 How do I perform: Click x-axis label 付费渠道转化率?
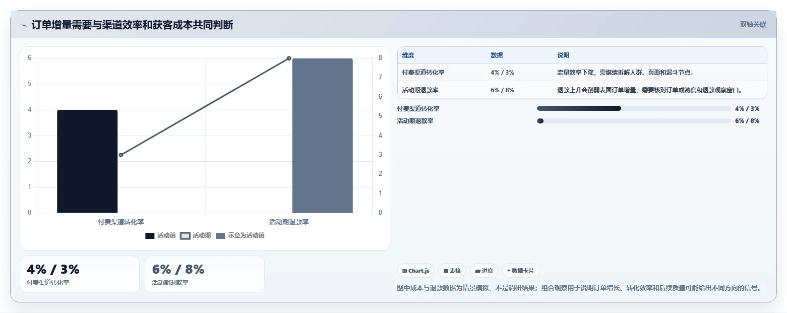click(x=121, y=222)
